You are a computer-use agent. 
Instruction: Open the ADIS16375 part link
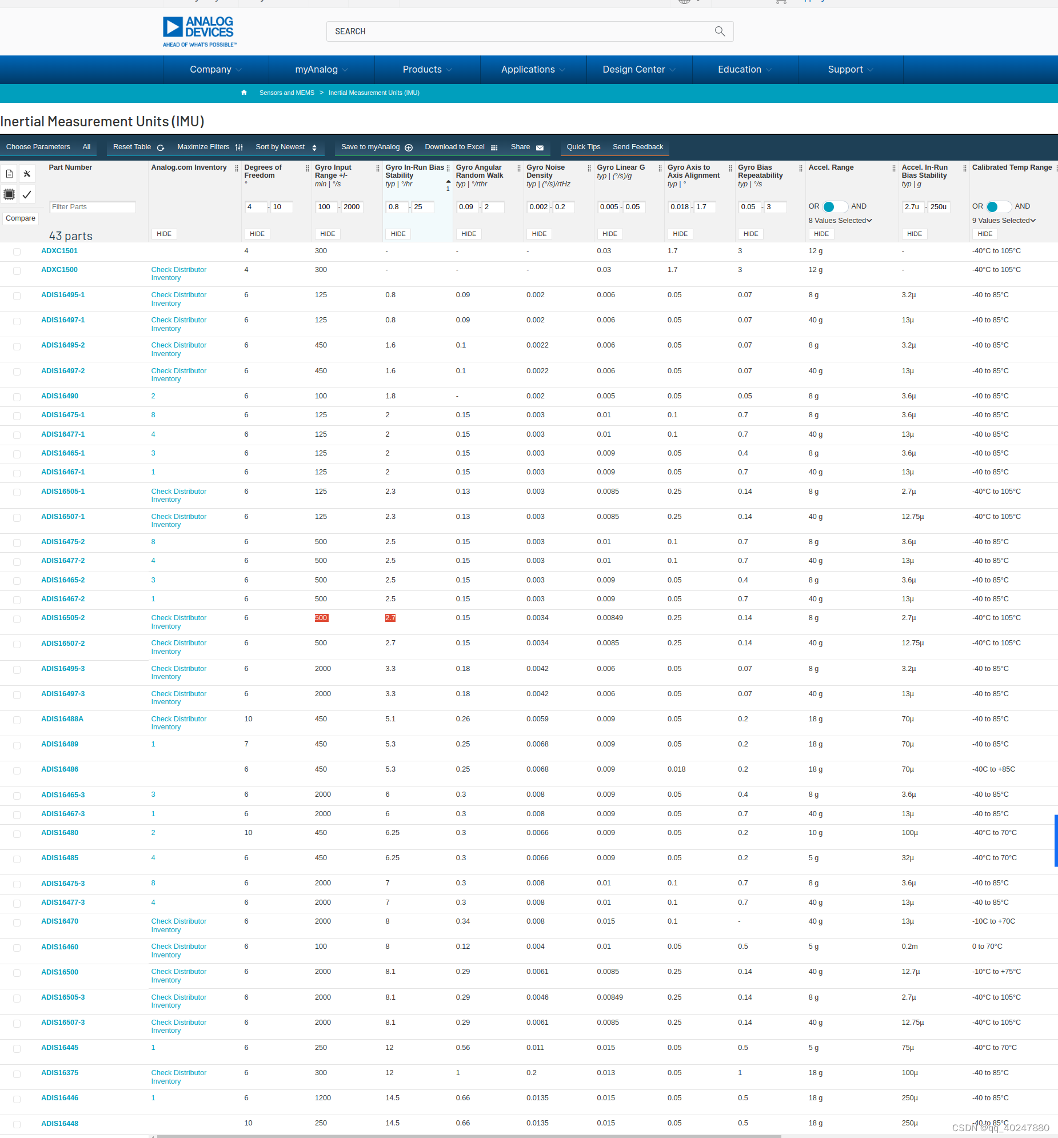pyautogui.click(x=60, y=1073)
